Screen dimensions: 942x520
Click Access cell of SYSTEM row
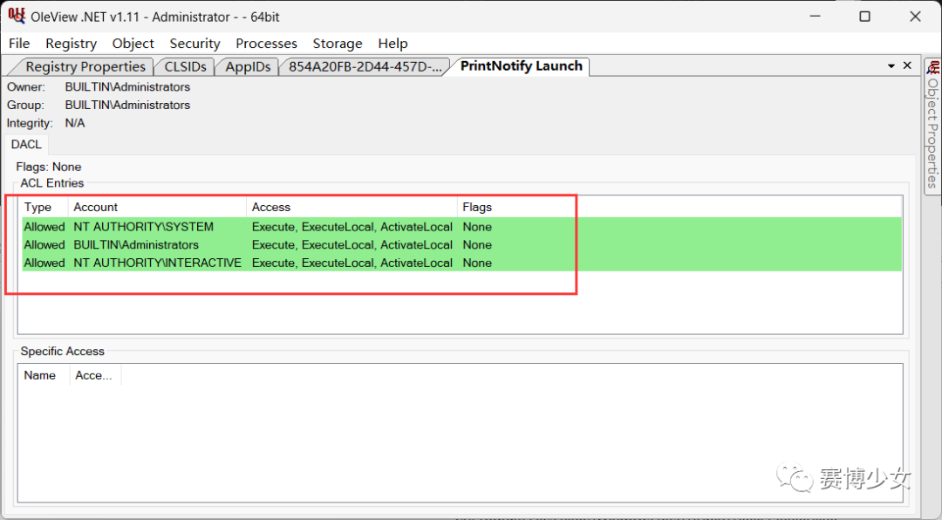(x=352, y=227)
